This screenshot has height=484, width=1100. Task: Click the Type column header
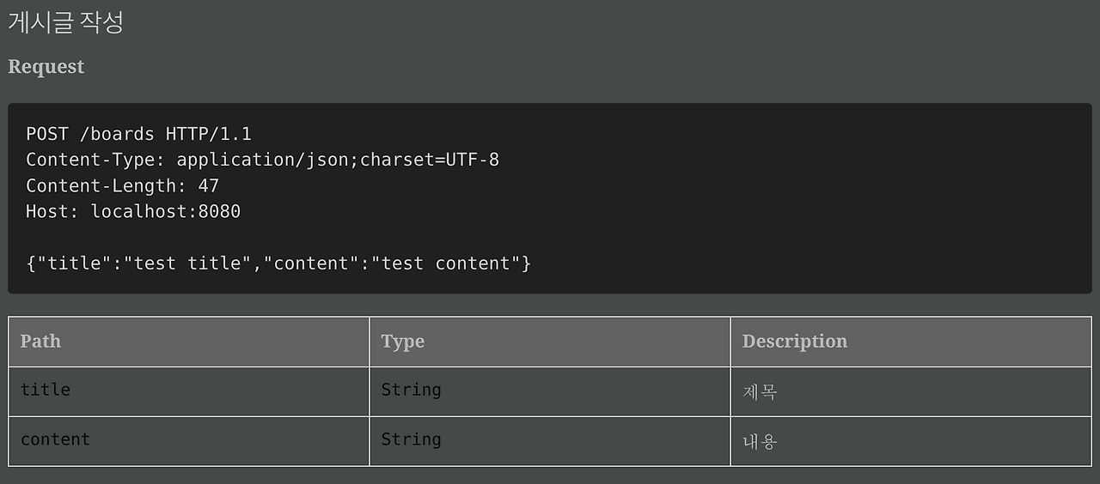[402, 342]
